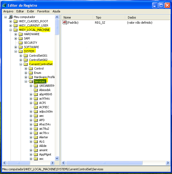Click the ACPIEC folder icon
This screenshot has width=172, height=174.
click(x=36, y=107)
